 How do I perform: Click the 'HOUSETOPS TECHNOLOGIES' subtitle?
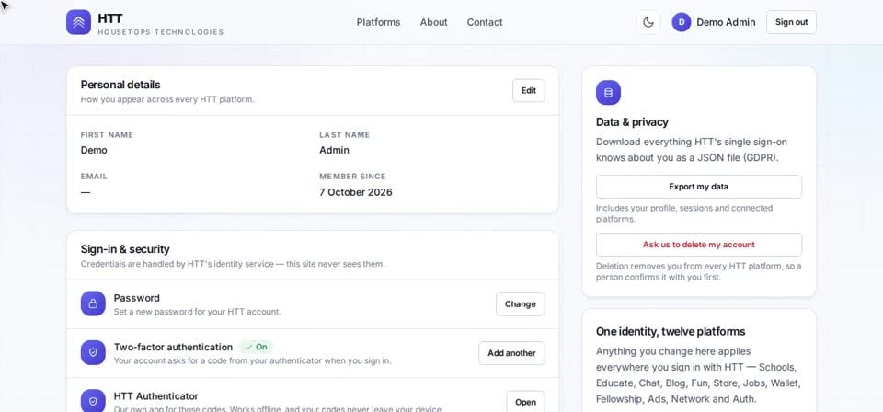[x=160, y=32]
